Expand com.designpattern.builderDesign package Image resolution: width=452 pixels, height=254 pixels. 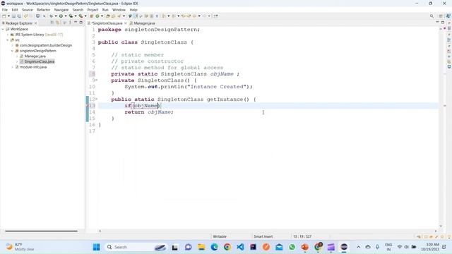(13, 45)
